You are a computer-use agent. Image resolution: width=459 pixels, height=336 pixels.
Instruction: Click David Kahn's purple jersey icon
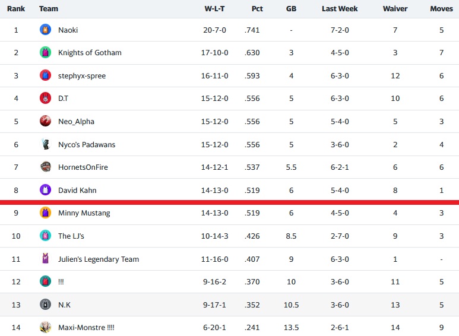(45, 190)
